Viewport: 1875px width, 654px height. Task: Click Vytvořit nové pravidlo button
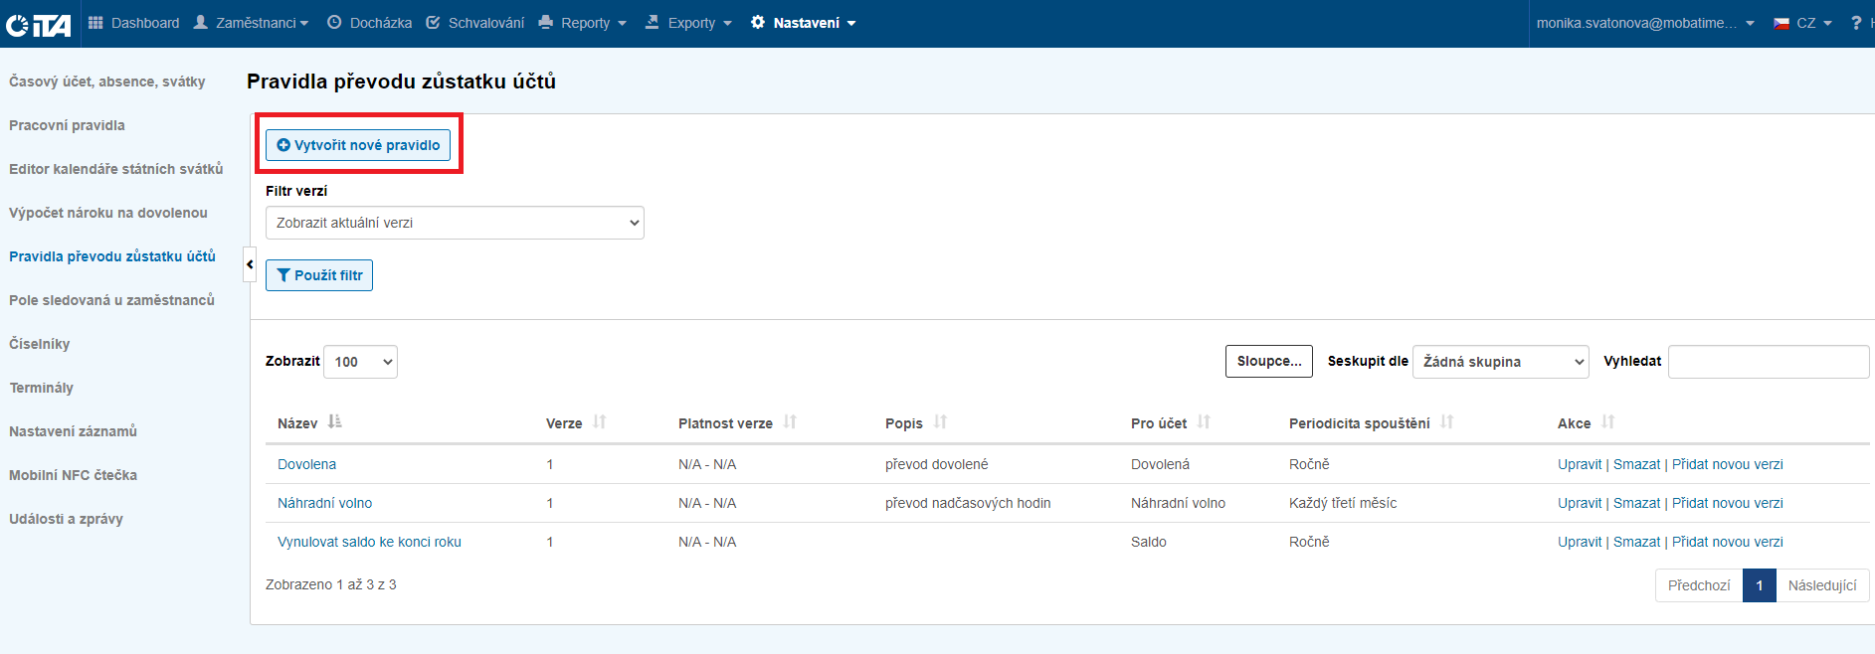click(x=358, y=145)
